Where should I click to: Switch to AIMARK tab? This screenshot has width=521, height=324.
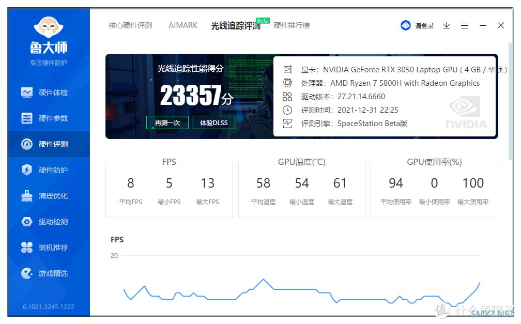coord(183,25)
